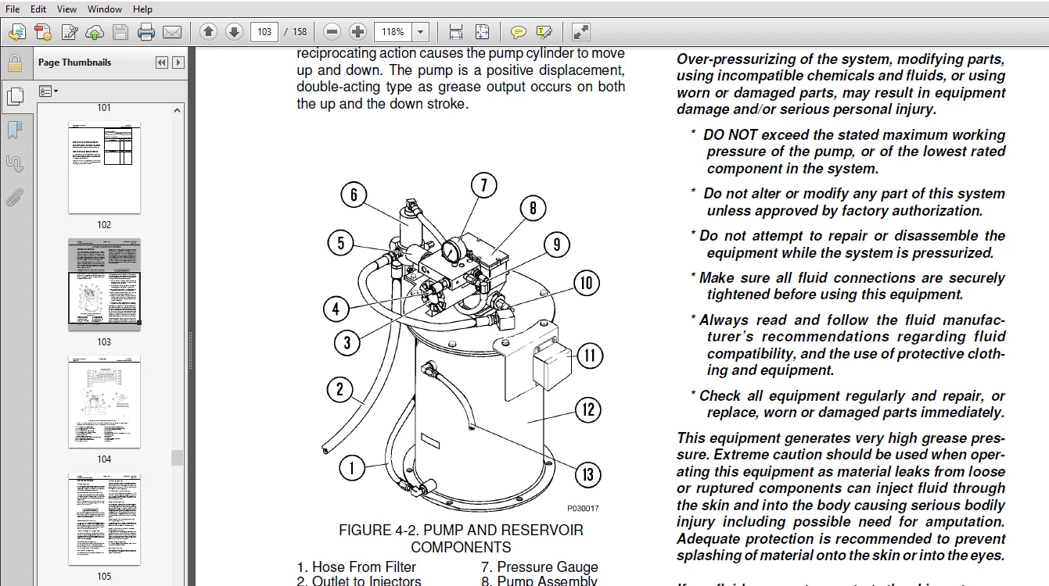
Task: Select page 102 thumbnail
Action: [104, 167]
